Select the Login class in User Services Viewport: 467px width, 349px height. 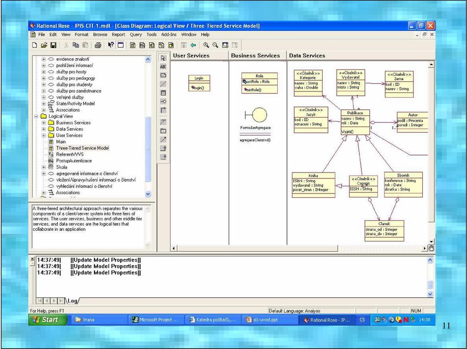point(199,83)
